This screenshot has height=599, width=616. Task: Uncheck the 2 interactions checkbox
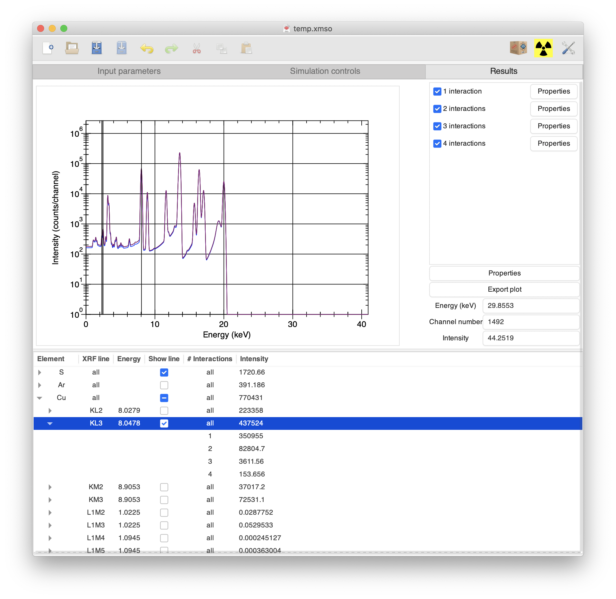pos(437,109)
